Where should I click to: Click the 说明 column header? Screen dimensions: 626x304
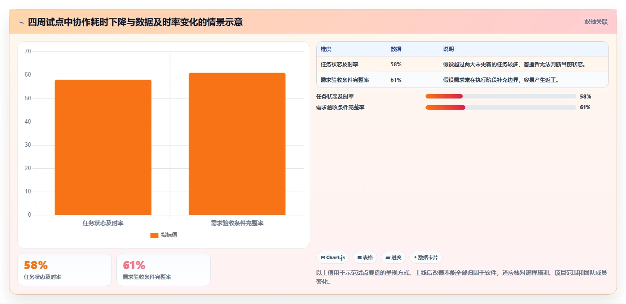(x=448, y=49)
